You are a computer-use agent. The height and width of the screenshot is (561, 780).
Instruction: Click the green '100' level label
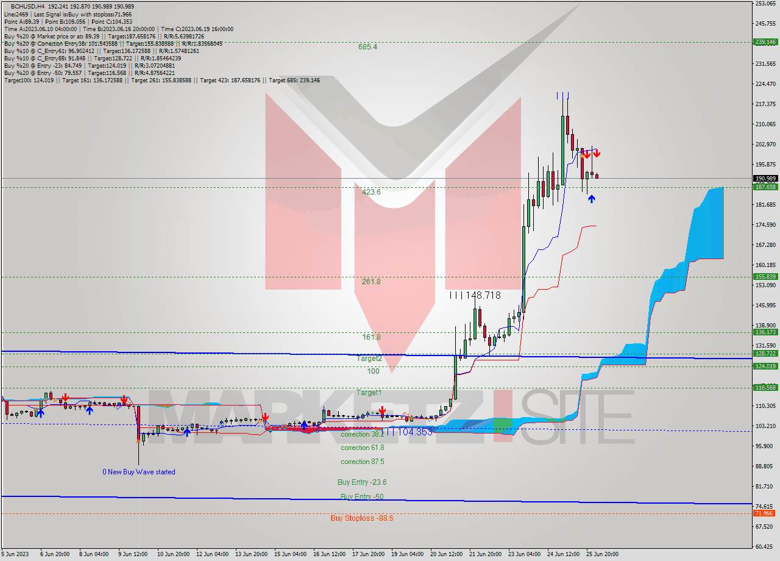[x=373, y=371]
